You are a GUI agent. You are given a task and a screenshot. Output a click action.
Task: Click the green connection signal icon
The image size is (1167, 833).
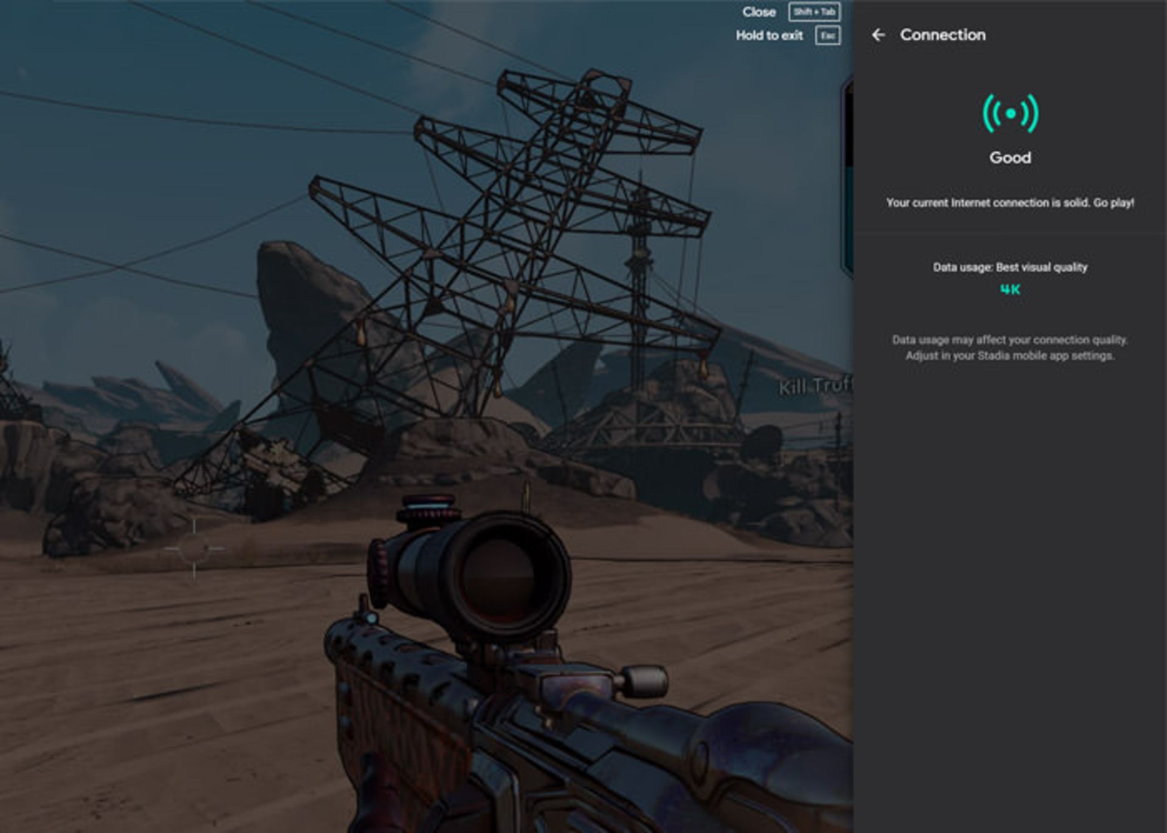point(1010,114)
